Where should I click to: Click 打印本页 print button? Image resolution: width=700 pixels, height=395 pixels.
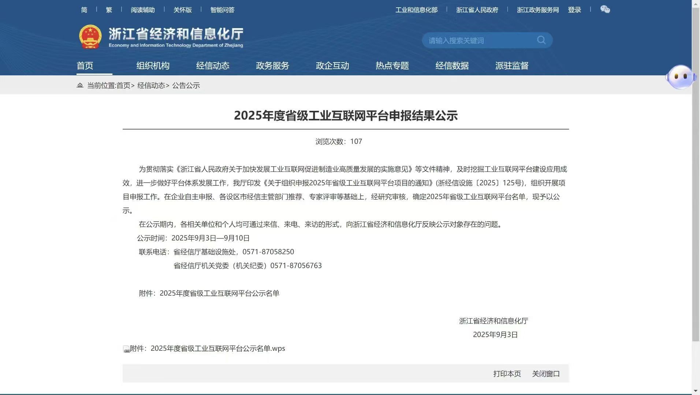tap(507, 373)
